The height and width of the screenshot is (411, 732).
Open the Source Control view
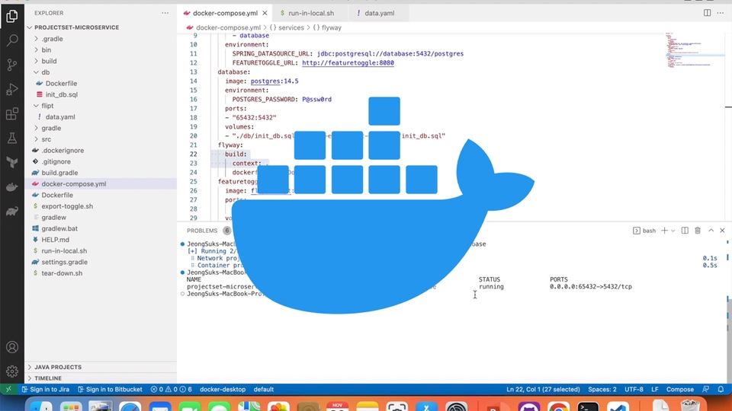[12, 65]
